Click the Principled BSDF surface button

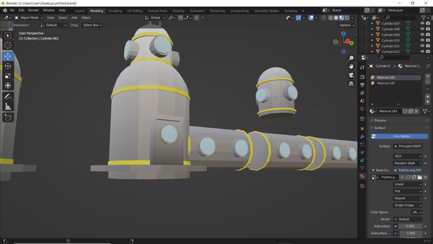pos(408,146)
